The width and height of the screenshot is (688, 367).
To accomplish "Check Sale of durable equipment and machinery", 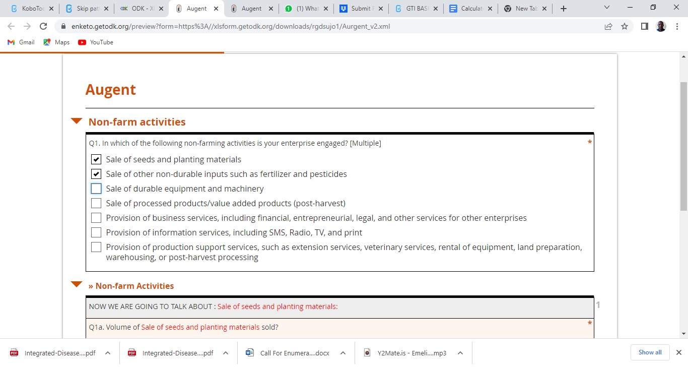I will click(96, 189).
